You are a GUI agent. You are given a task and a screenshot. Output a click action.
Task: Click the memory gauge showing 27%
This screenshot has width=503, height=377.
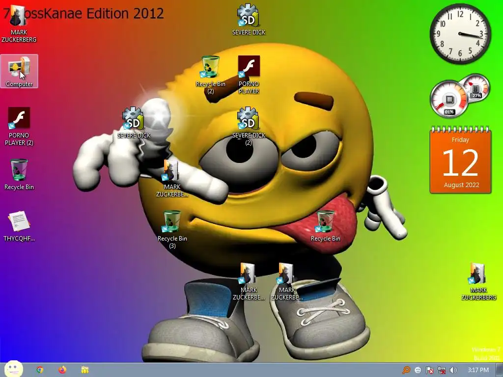475,88
